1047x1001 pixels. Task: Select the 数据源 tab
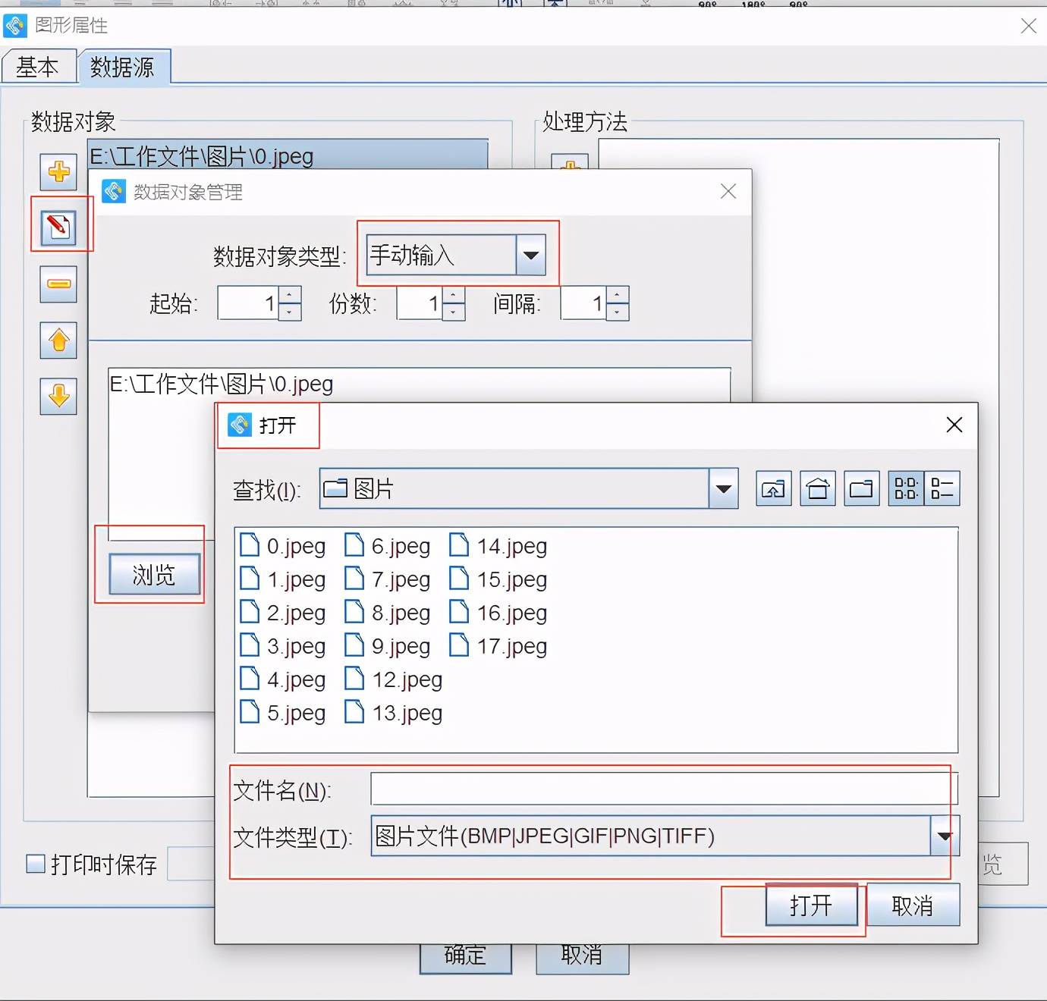(x=123, y=67)
